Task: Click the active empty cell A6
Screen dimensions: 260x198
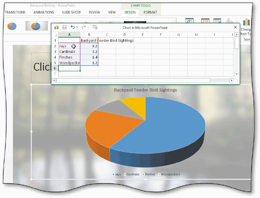Action: click(69, 68)
